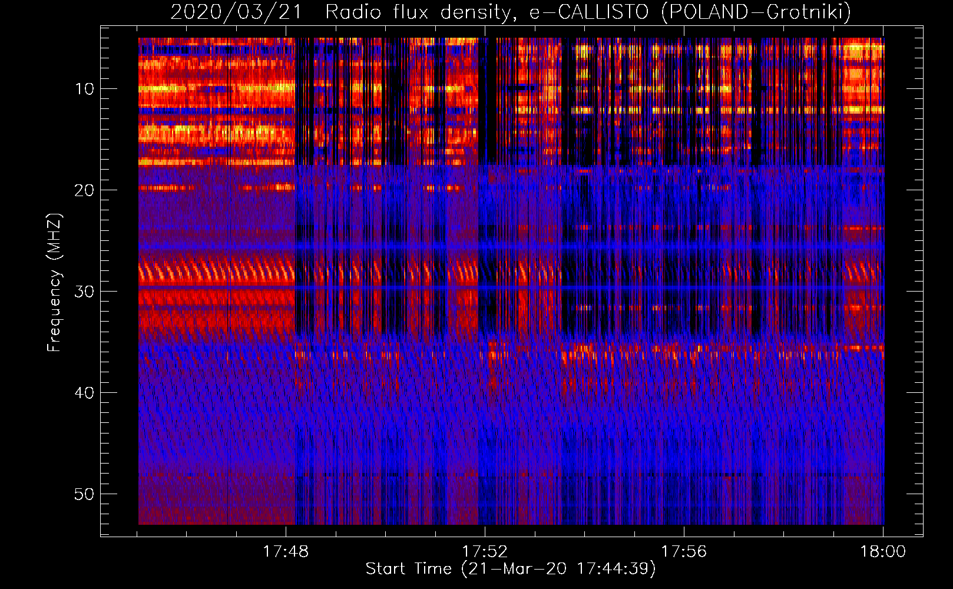The image size is (953, 589).
Task: Click the '17:48' time tick label
Action: (286, 552)
